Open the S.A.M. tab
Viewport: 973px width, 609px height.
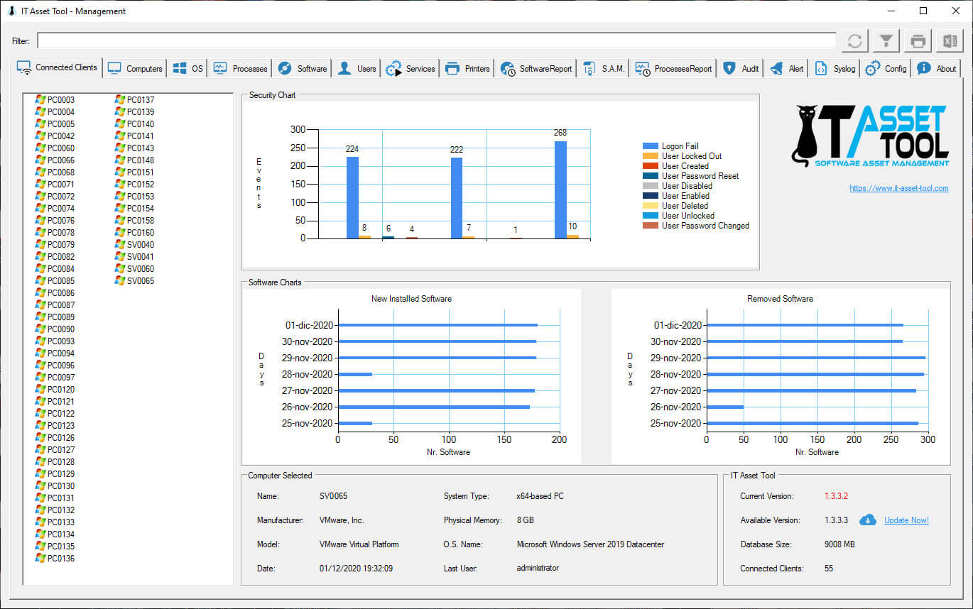click(x=604, y=69)
